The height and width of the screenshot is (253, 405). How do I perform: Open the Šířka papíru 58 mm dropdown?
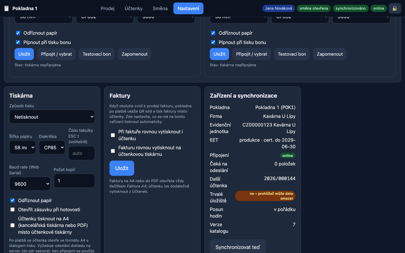pyautogui.click(x=23, y=147)
